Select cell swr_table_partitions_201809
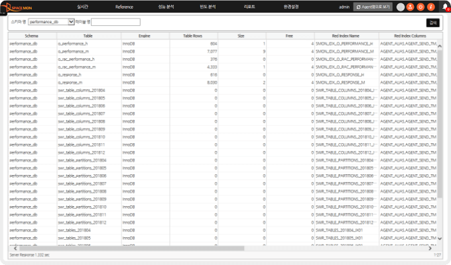Screen dimensions: 451x265 [89, 199]
